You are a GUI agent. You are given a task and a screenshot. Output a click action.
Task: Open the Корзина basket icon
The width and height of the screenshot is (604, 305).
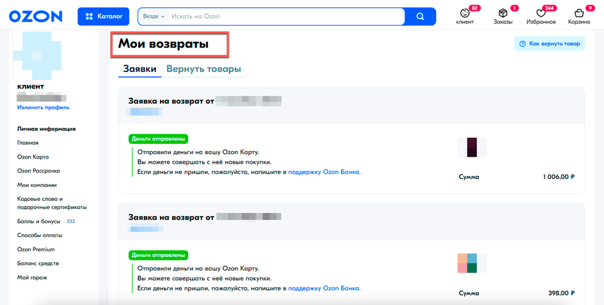pyautogui.click(x=578, y=13)
